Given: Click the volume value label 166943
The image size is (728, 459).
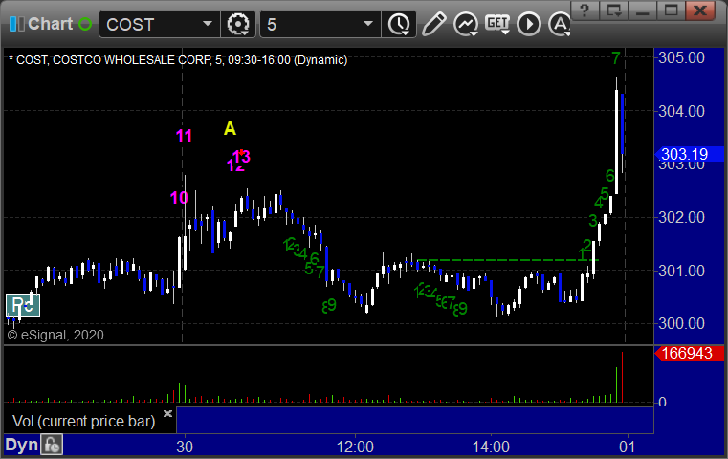Looking at the screenshot, I should pyautogui.click(x=690, y=353).
